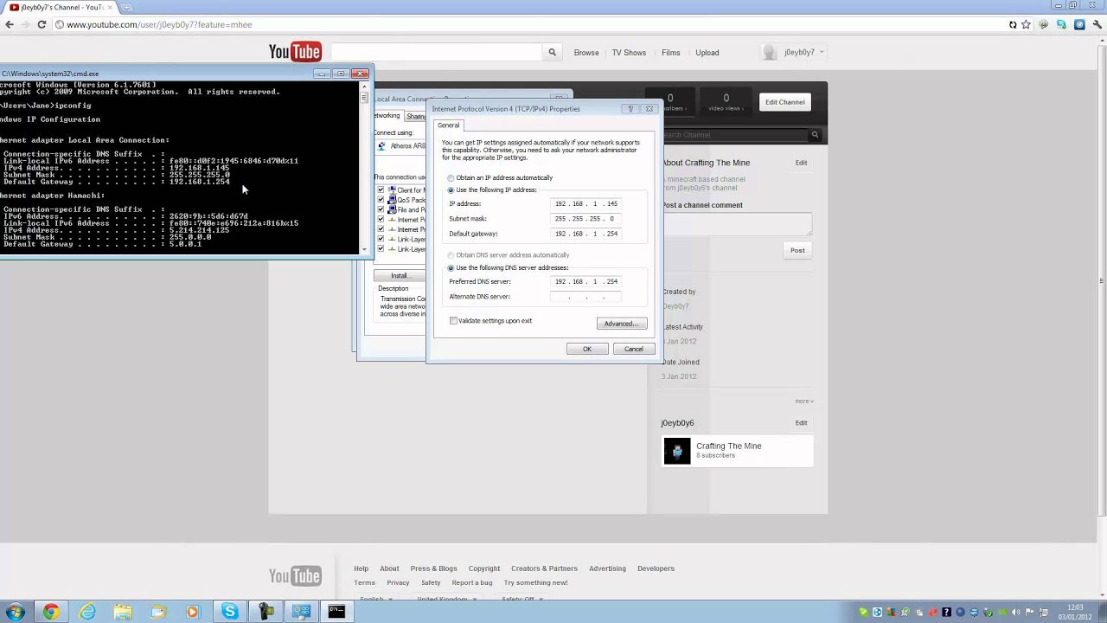Image resolution: width=1107 pixels, height=623 pixels.
Task: Open TV Shows in the YouTube header
Action: tap(629, 53)
